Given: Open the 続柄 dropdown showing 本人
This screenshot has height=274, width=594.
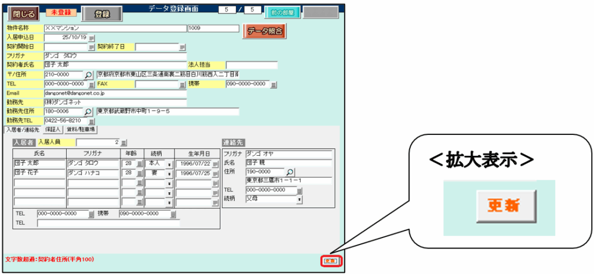Looking at the screenshot, I should [169, 165].
